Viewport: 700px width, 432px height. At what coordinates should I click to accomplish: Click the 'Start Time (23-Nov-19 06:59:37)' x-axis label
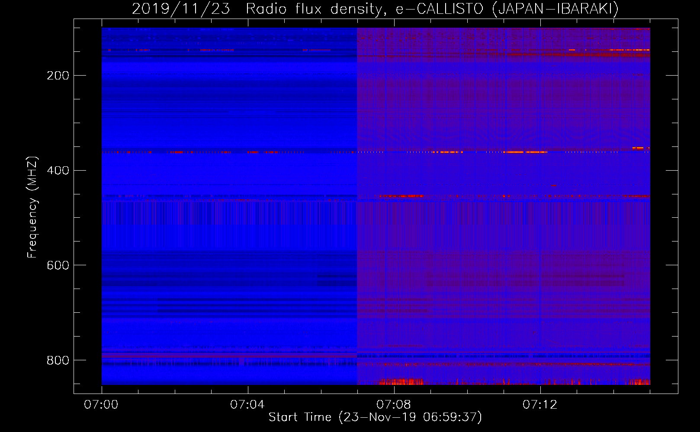click(375, 417)
